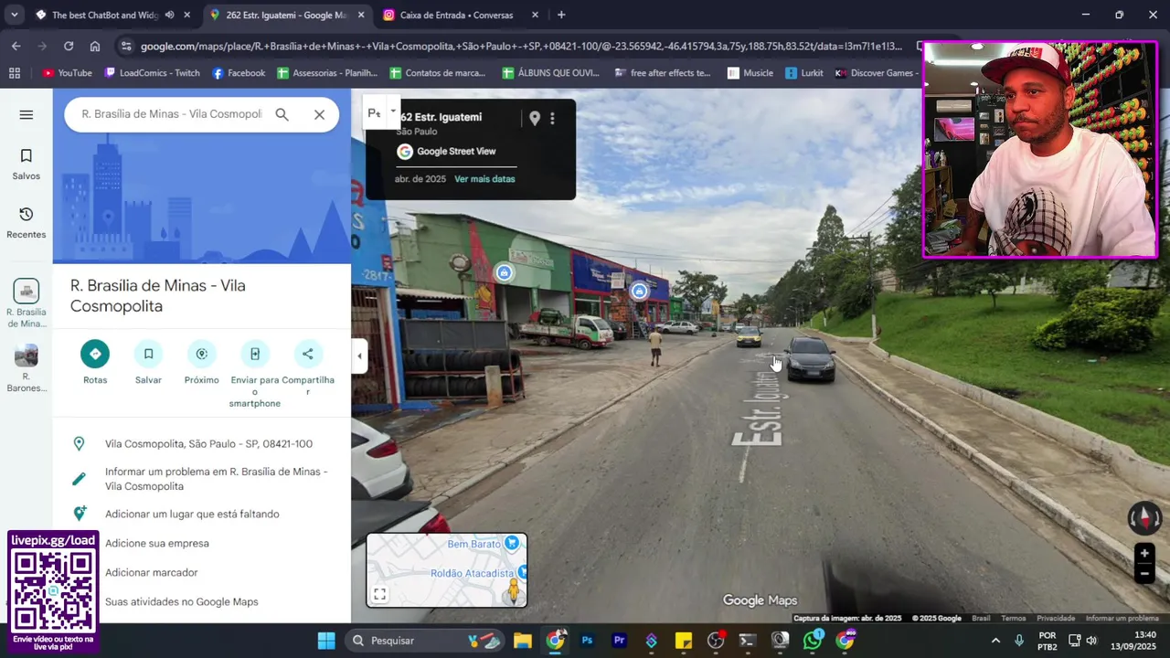Viewport: 1170px width, 658px height.
Task: Click the search magnifier in Maps search box
Action: pos(282,114)
